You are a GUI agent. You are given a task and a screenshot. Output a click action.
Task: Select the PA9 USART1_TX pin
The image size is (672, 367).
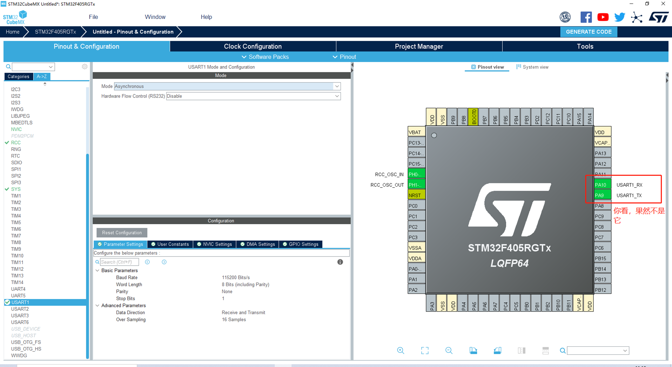[602, 195]
